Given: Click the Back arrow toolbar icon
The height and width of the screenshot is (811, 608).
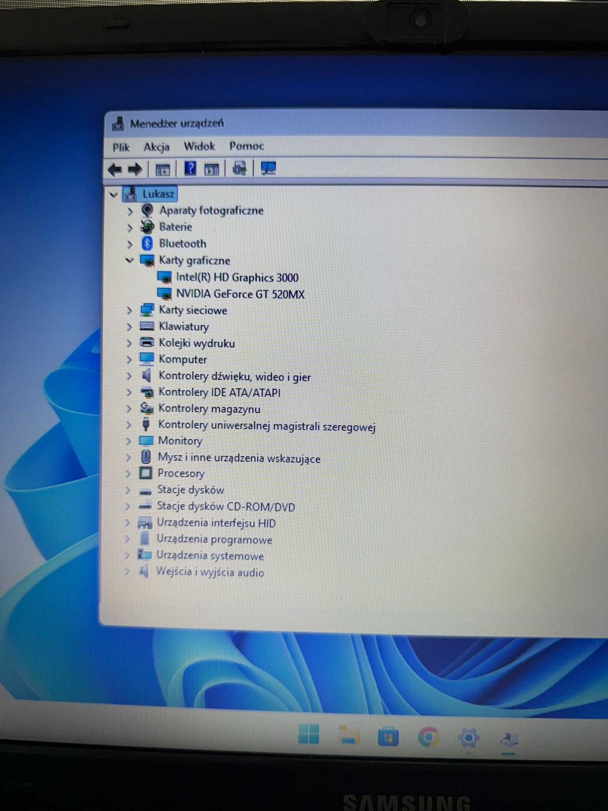Looking at the screenshot, I should pyautogui.click(x=115, y=170).
